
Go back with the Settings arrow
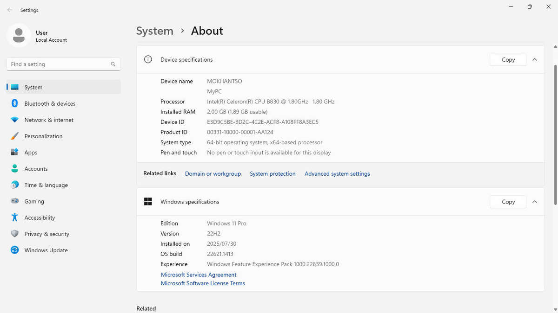pyautogui.click(x=10, y=10)
